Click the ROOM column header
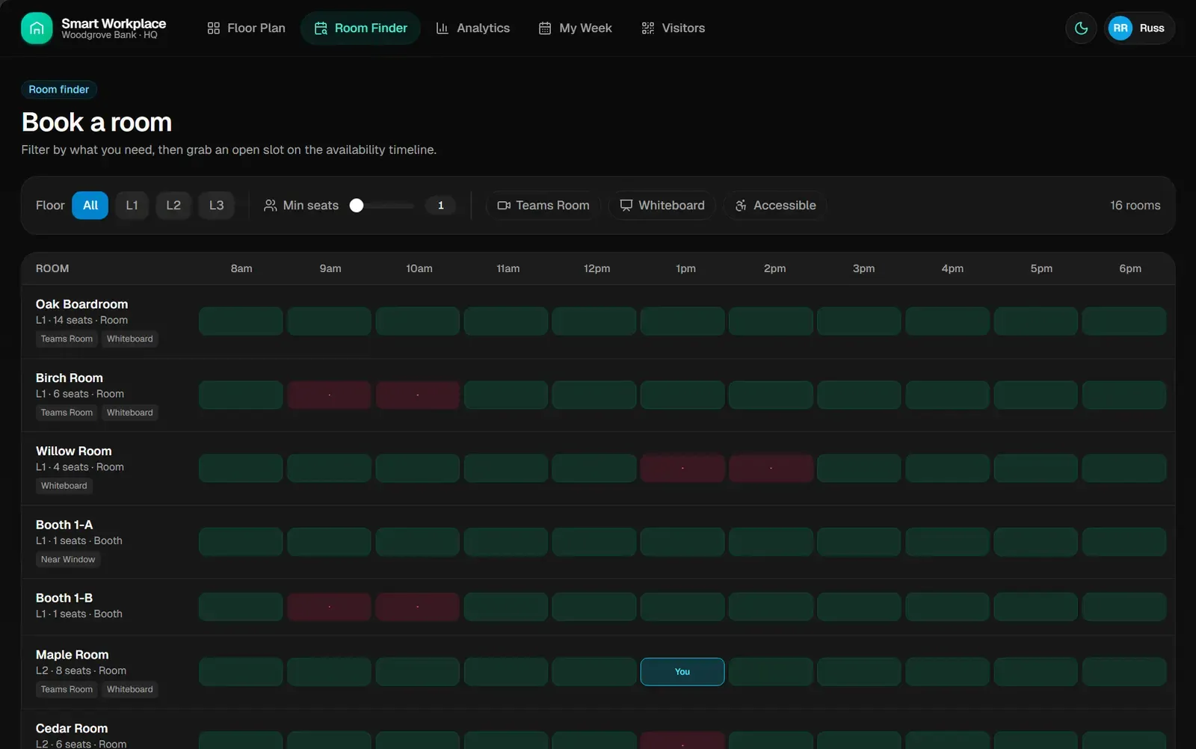The width and height of the screenshot is (1196, 749). coord(52,269)
